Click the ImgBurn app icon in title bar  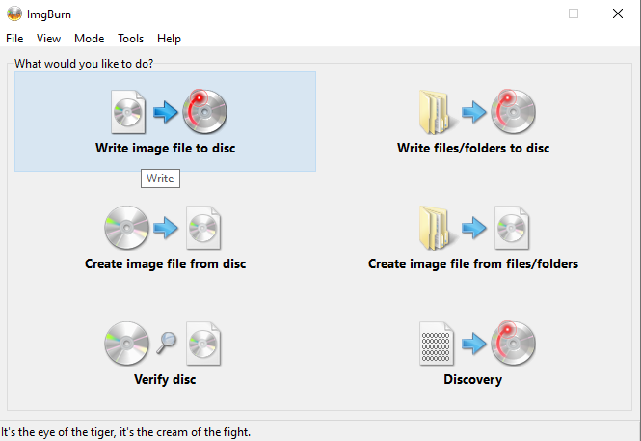(14, 14)
